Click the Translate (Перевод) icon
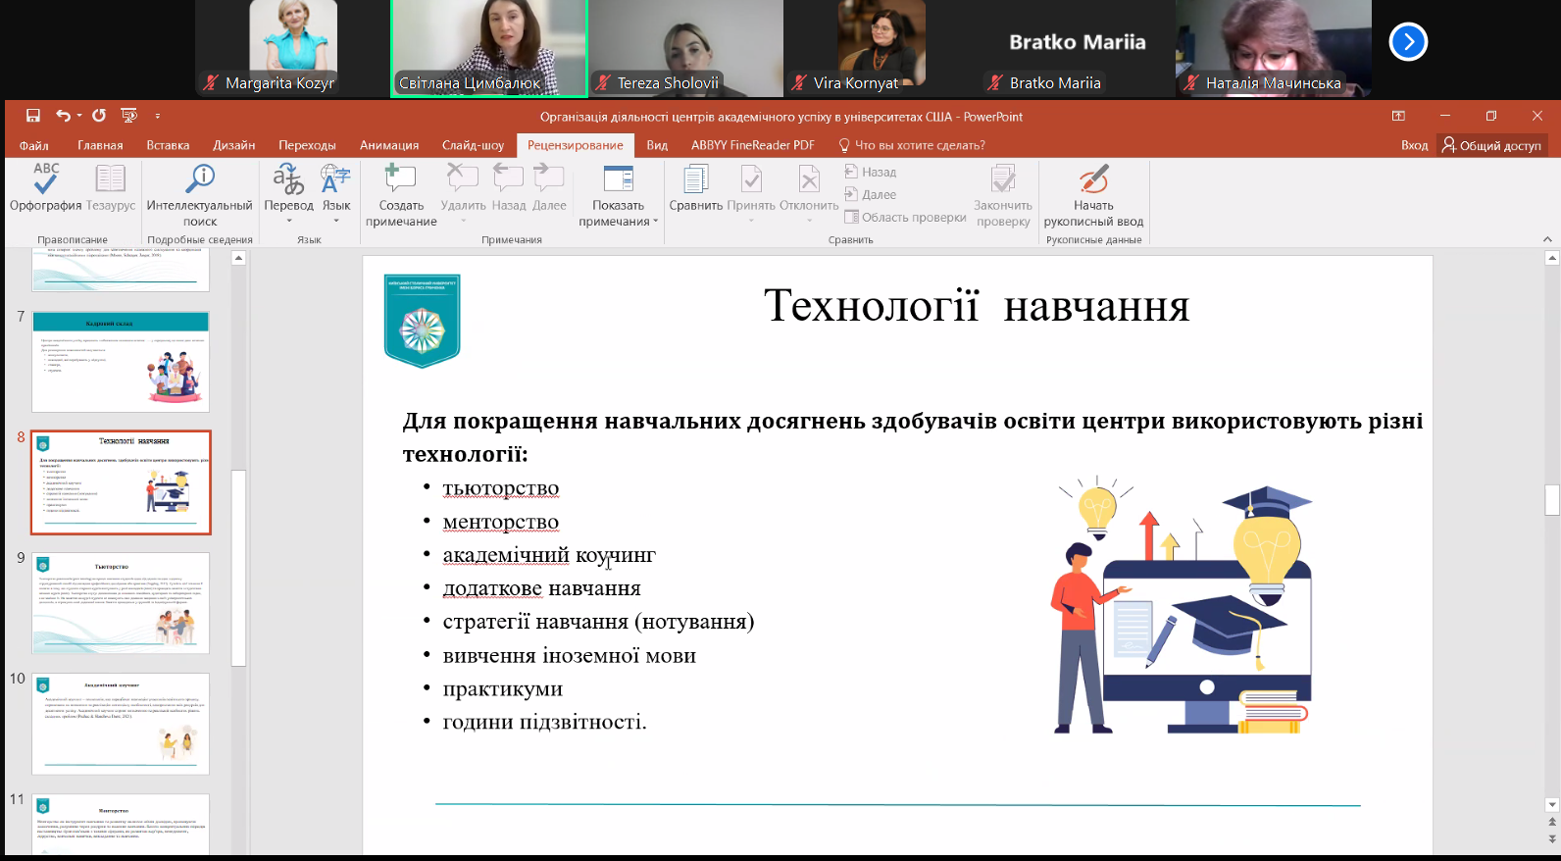Viewport: 1561px width, 861px height. click(x=288, y=180)
